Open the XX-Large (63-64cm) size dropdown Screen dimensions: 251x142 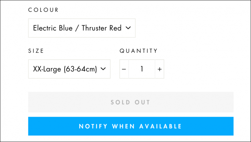click(69, 69)
